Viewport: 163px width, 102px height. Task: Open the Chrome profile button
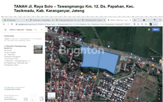(x=153, y=24)
